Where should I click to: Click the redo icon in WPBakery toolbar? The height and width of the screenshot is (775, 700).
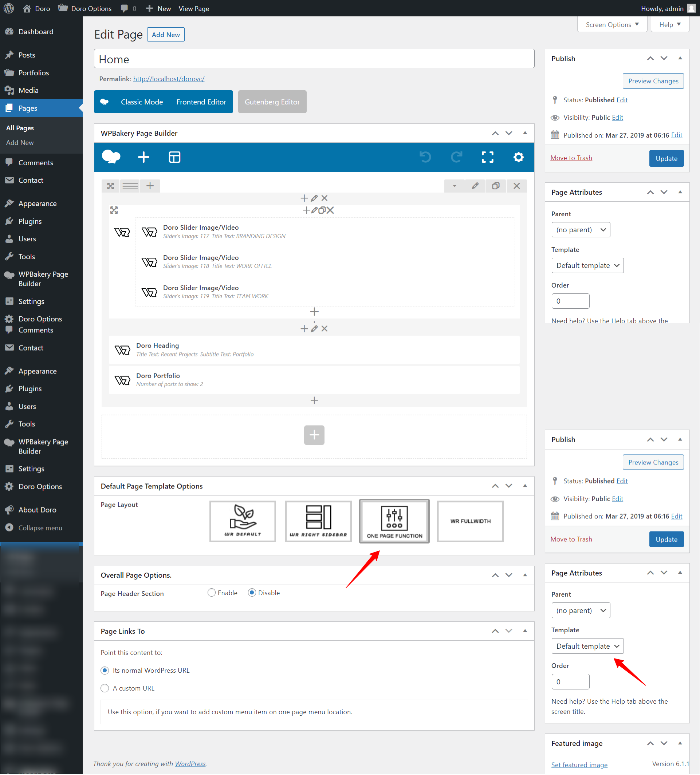(457, 157)
